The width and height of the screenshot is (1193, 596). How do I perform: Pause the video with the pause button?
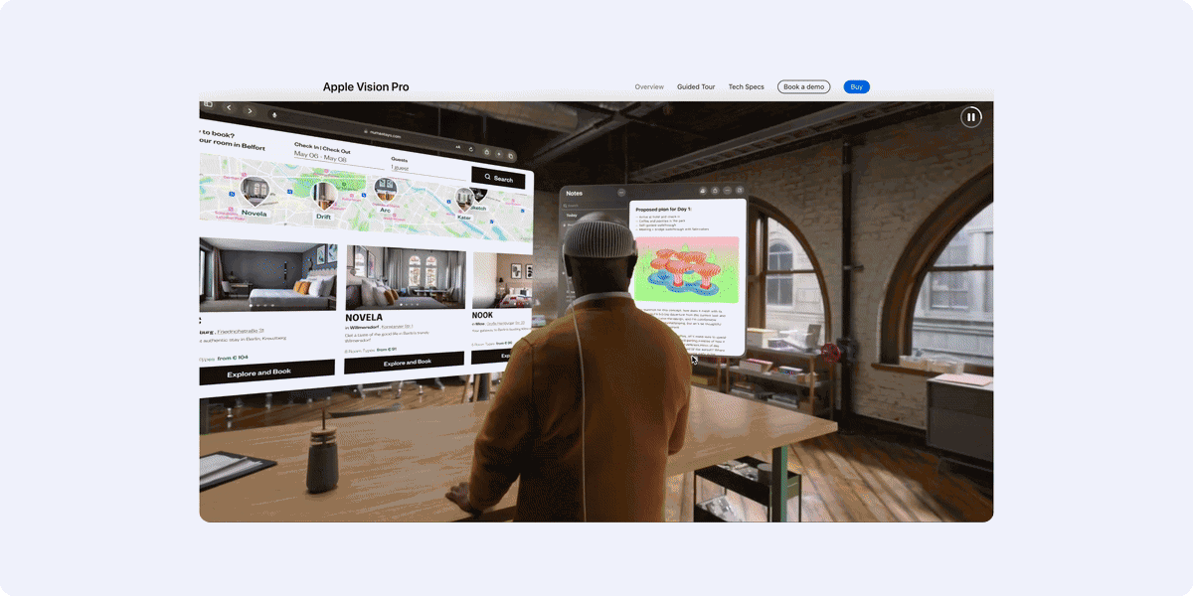[x=971, y=117]
